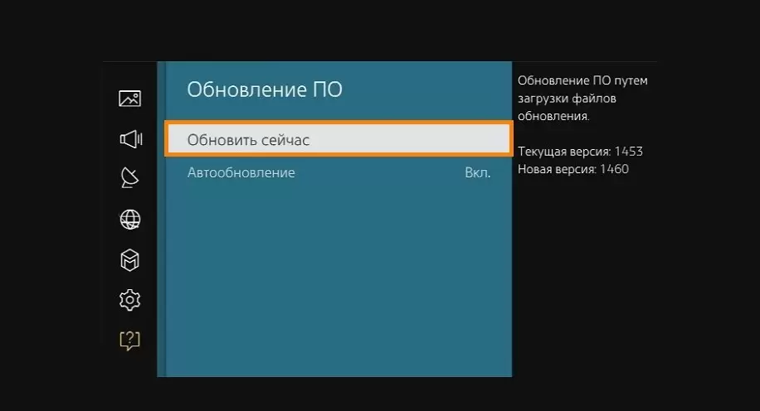This screenshot has height=411, width=760.
Task: Click the "Обновление ПО путем" description text
Action: tap(582, 81)
